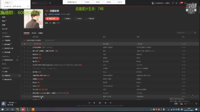Open the username dropdown arrow in title bar
Screen dimensions: 200x112
click(x=164, y=3)
